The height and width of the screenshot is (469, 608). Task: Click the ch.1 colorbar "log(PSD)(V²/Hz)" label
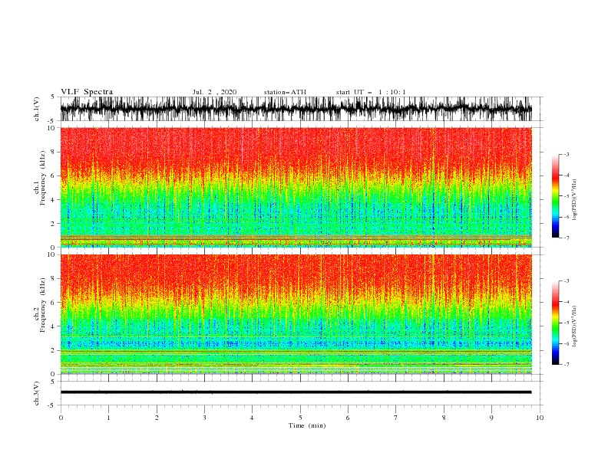click(575, 200)
